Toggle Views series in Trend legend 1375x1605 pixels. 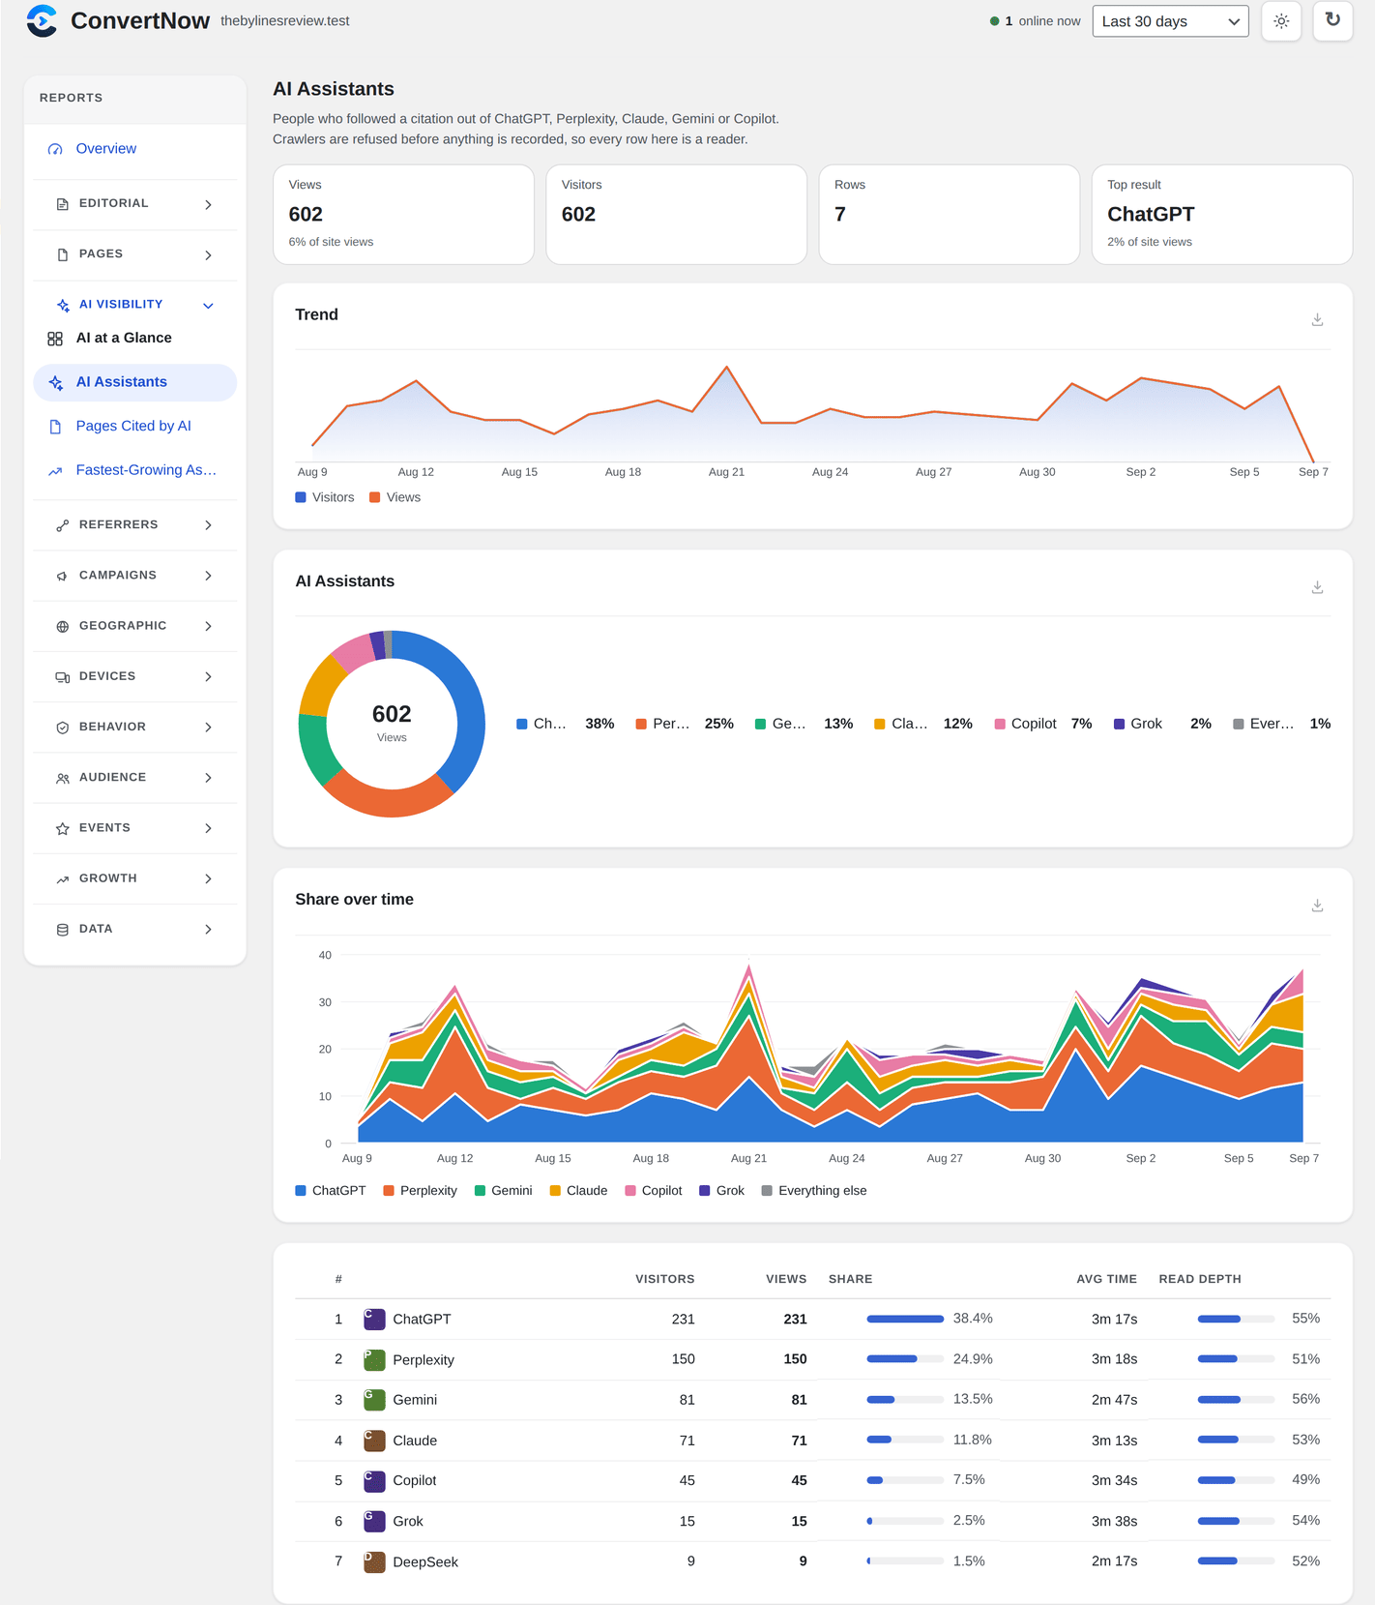click(395, 497)
